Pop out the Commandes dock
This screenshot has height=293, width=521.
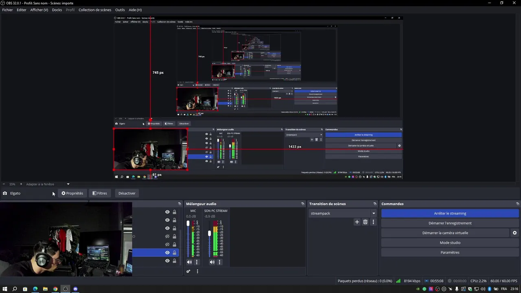point(517,204)
